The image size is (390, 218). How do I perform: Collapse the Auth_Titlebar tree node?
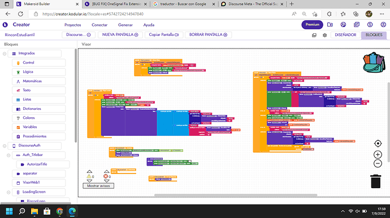click(x=8, y=155)
